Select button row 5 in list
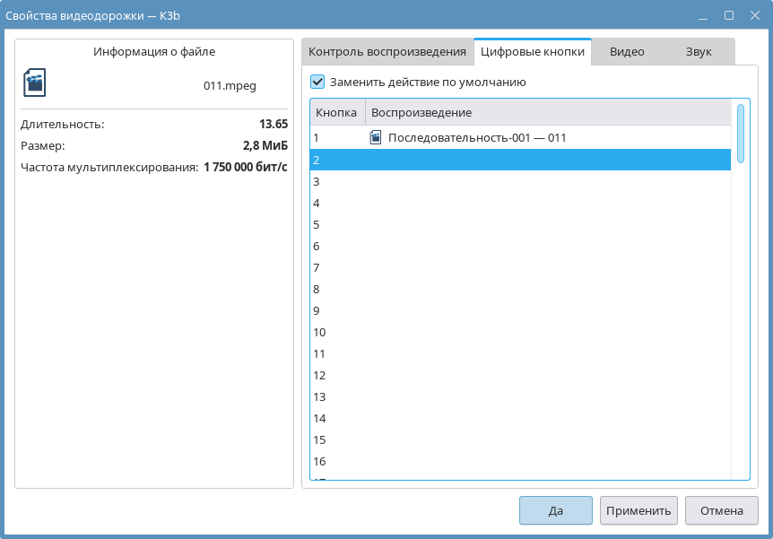This screenshot has height=539, width=773. click(520, 224)
